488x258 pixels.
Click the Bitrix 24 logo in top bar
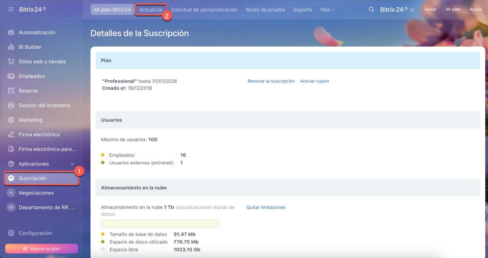click(394, 10)
